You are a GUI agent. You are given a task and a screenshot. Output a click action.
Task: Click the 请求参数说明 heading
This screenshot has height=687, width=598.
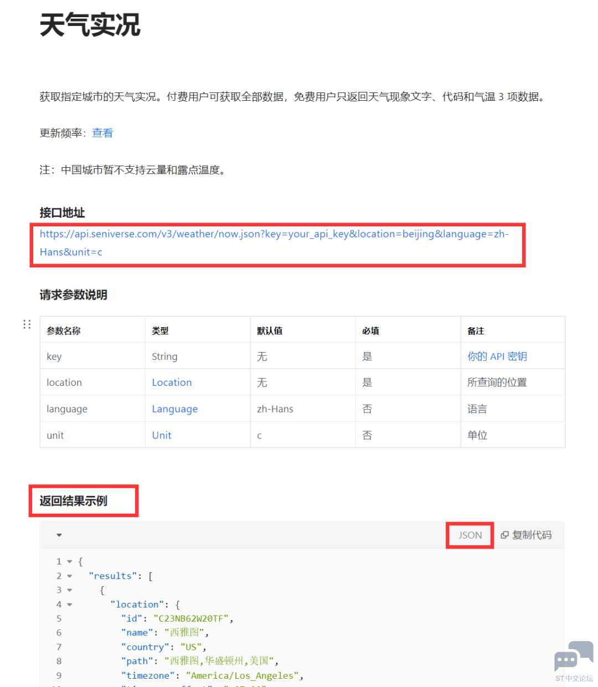pos(73,295)
